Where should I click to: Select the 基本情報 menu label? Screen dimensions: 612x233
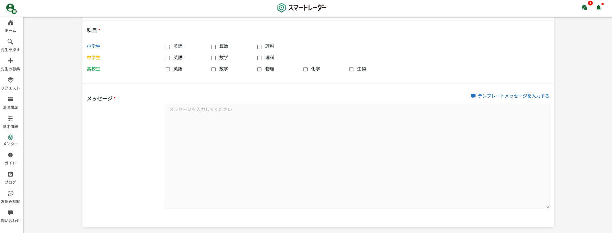pyautogui.click(x=10, y=127)
